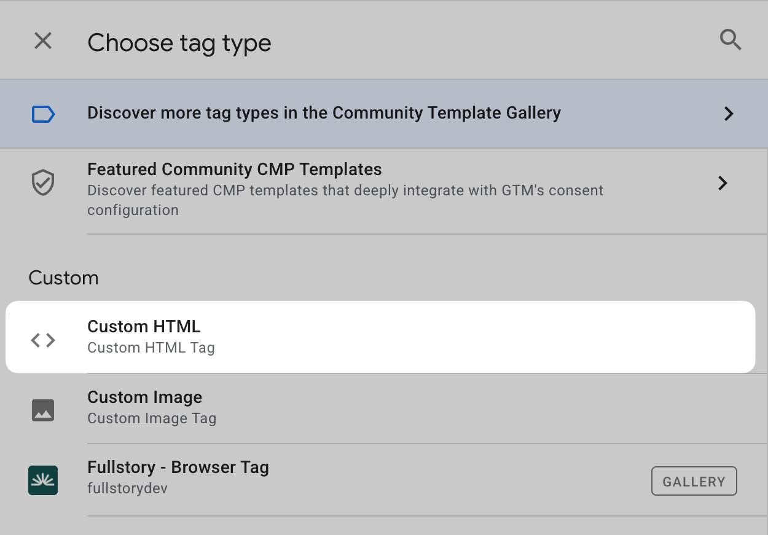Viewport: 768px width, 535px height.
Task: Choose the Custom Image tag type
Action: 145,397
